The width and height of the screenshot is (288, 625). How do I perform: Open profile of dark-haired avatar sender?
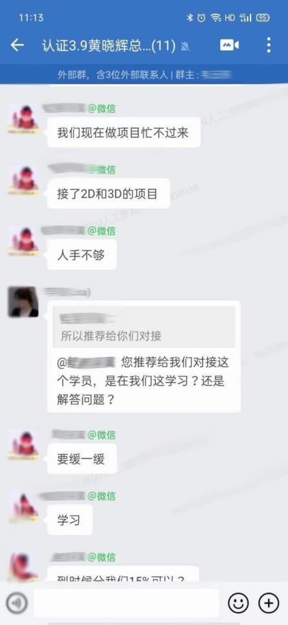pyautogui.click(x=23, y=302)
